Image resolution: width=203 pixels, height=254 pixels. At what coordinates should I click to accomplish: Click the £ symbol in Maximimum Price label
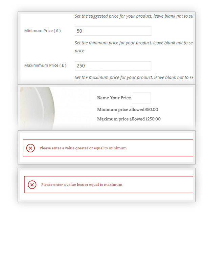tap(62, 65)
